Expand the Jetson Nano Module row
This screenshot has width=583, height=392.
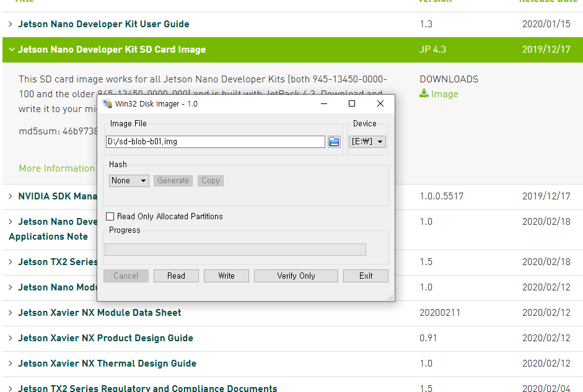coord(11,287)
